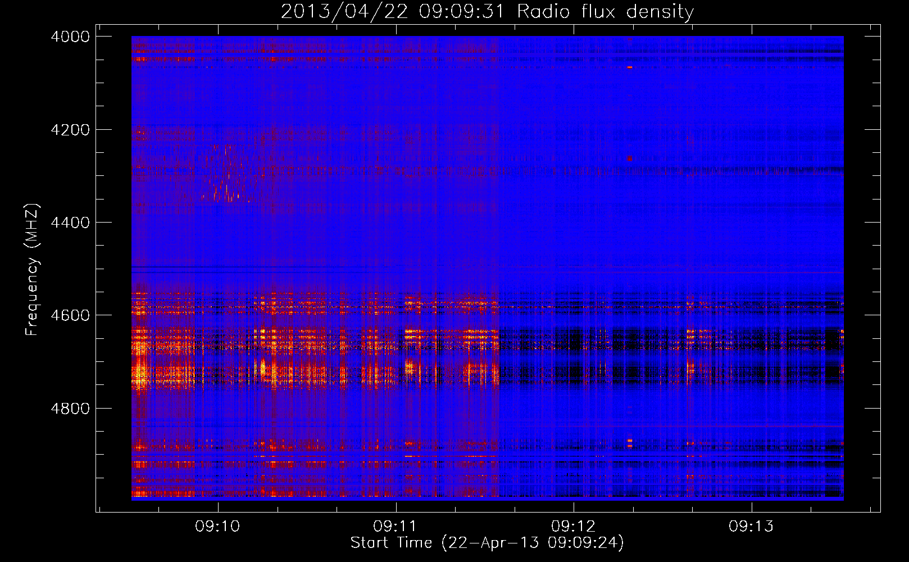909x562 pixels.
Task: Click the 09:10 time tick label
Action: tap(217, 527)
